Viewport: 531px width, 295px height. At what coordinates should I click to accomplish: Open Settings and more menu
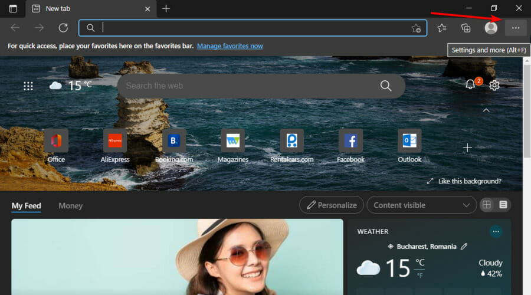[x=516, y=28]
